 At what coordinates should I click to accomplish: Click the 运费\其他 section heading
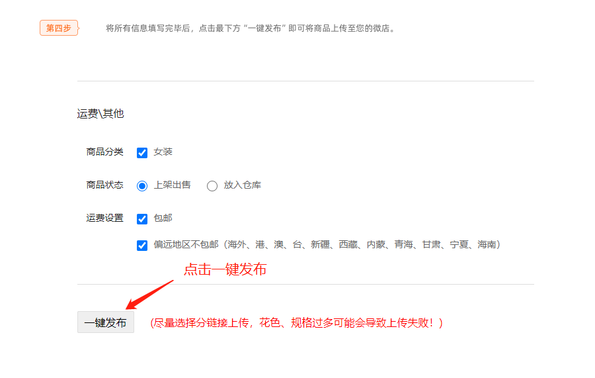tap(100, 114)
